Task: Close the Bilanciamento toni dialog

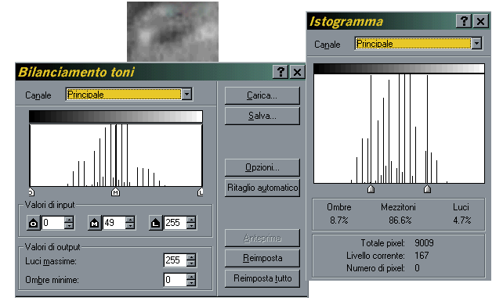Action: coord(298,72)
